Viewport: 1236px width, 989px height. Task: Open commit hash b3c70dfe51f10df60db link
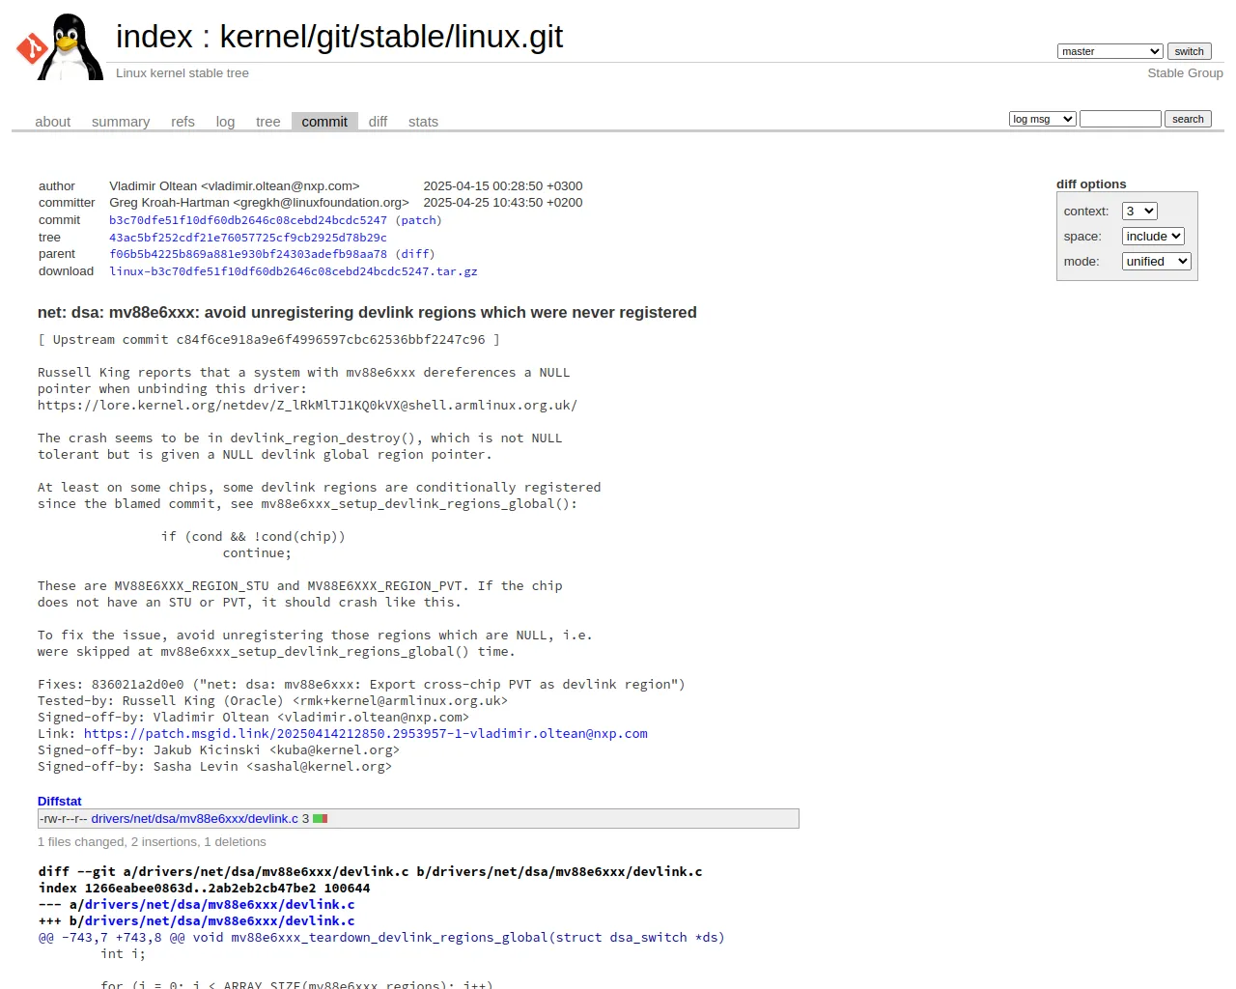point(248,220)
